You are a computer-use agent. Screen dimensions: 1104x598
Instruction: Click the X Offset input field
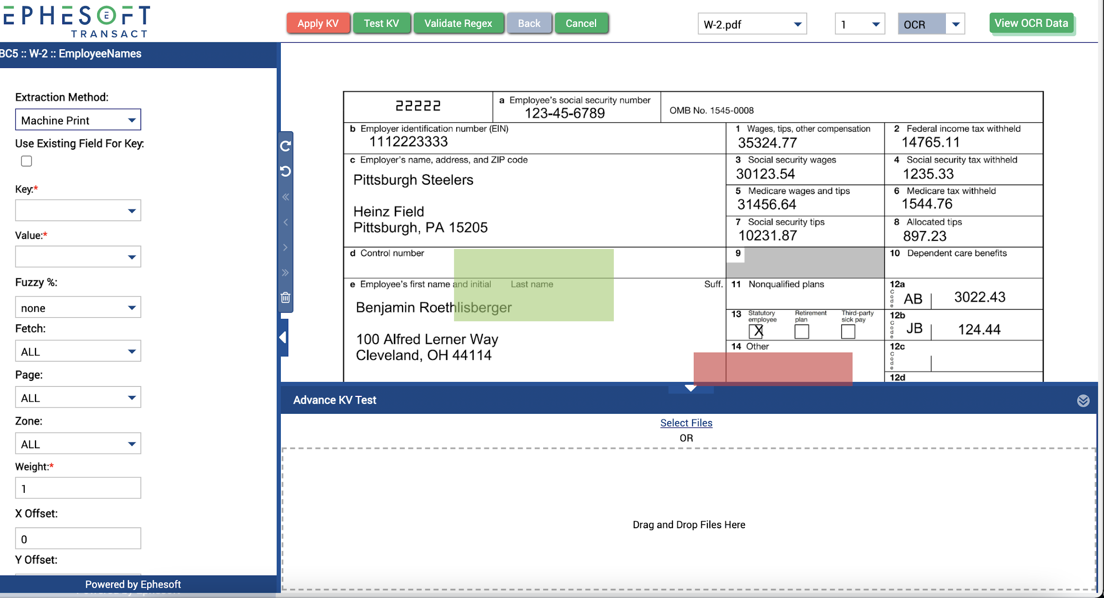click(78, 538)
